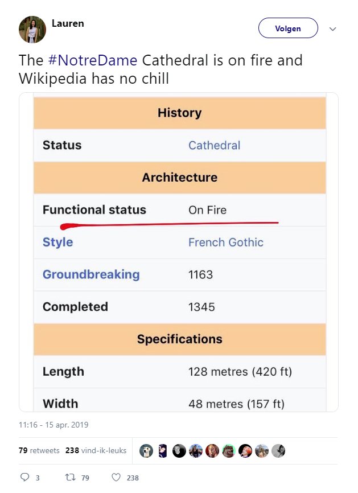This screenshot has width=358, height=493.
Task: Click the Cathedral status link in image
Action: (x=215, y=145)
